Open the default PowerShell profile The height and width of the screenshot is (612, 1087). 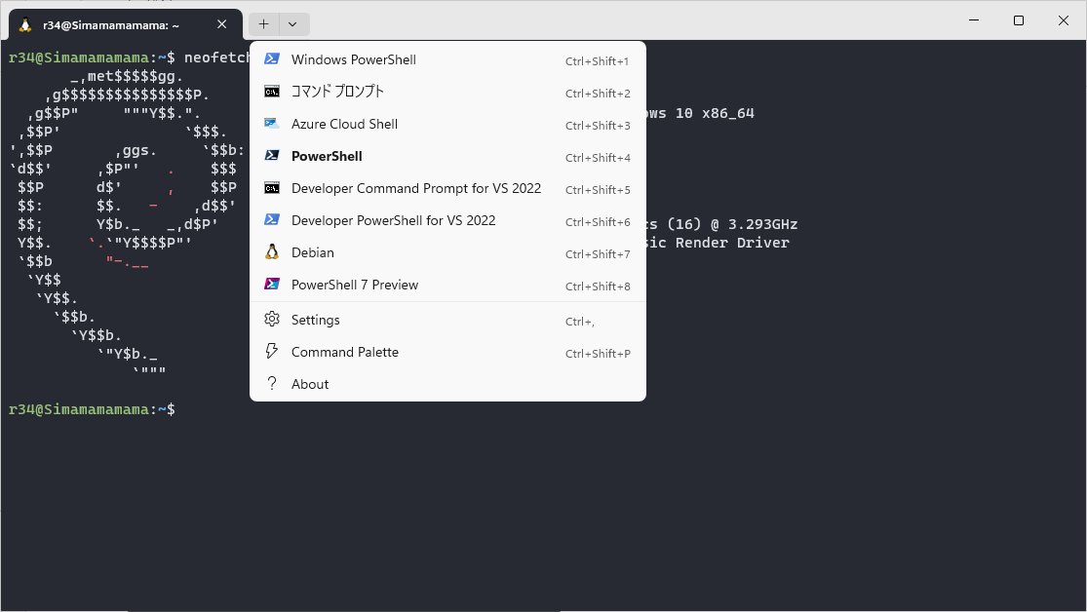pyautogui.click(x=447, y=156)
